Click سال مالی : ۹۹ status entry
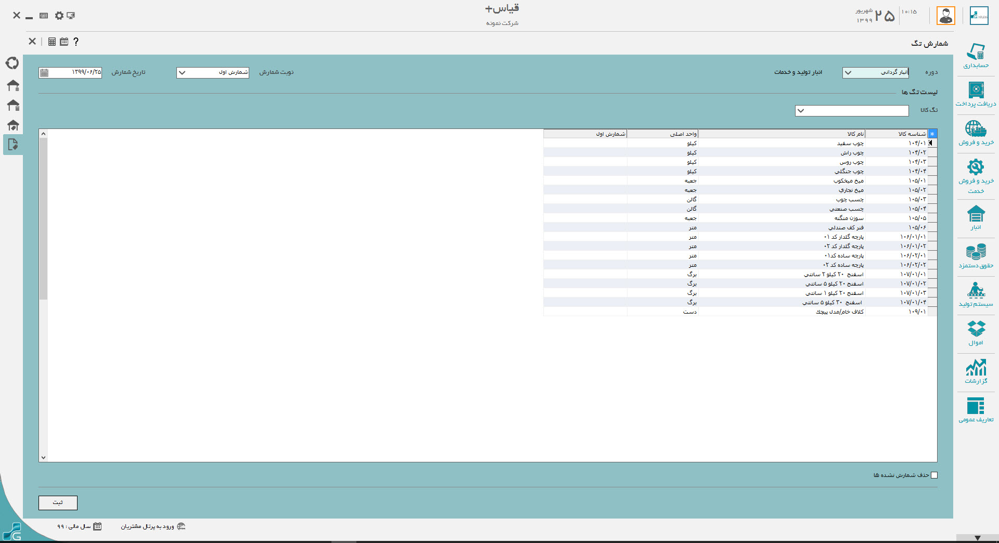The height and width of the screenshot is (543, 999). (x=74, y=526)
